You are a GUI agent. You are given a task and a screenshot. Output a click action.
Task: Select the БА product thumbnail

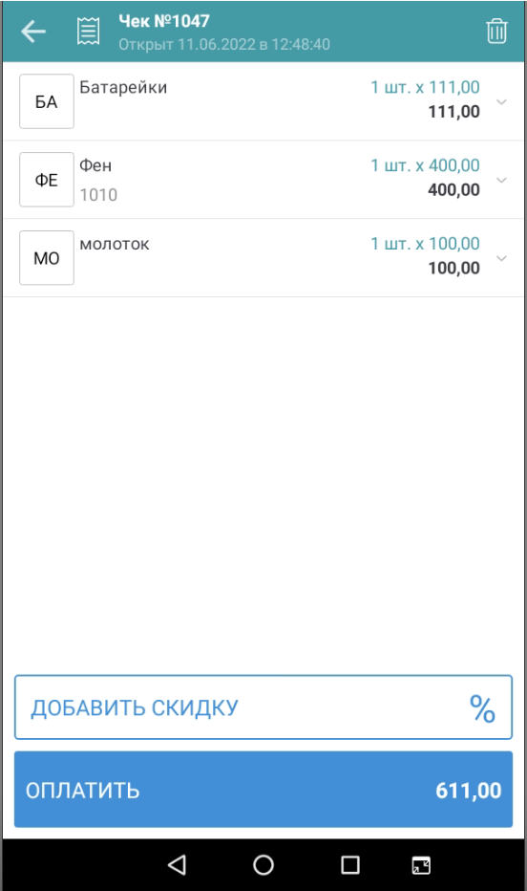[x=47, y=101]
